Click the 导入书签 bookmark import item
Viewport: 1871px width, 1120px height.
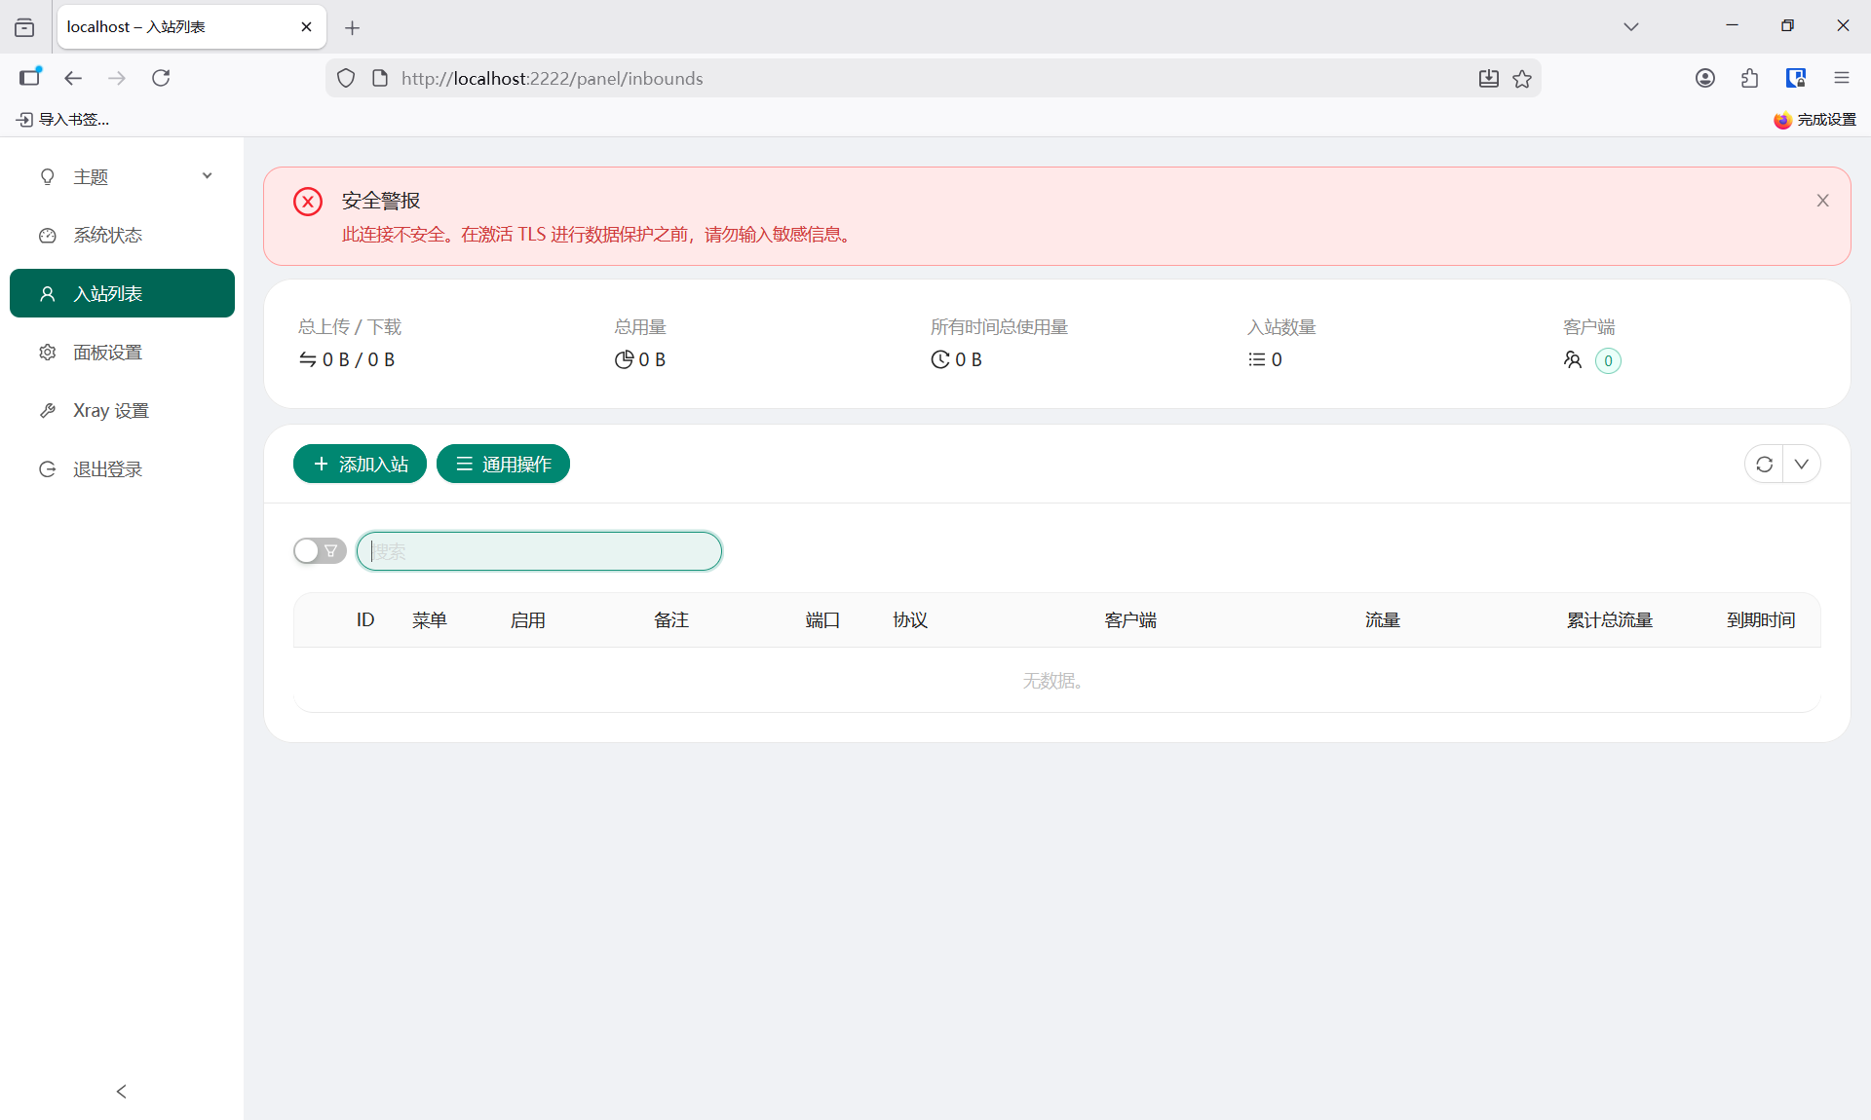click(63, 120)
